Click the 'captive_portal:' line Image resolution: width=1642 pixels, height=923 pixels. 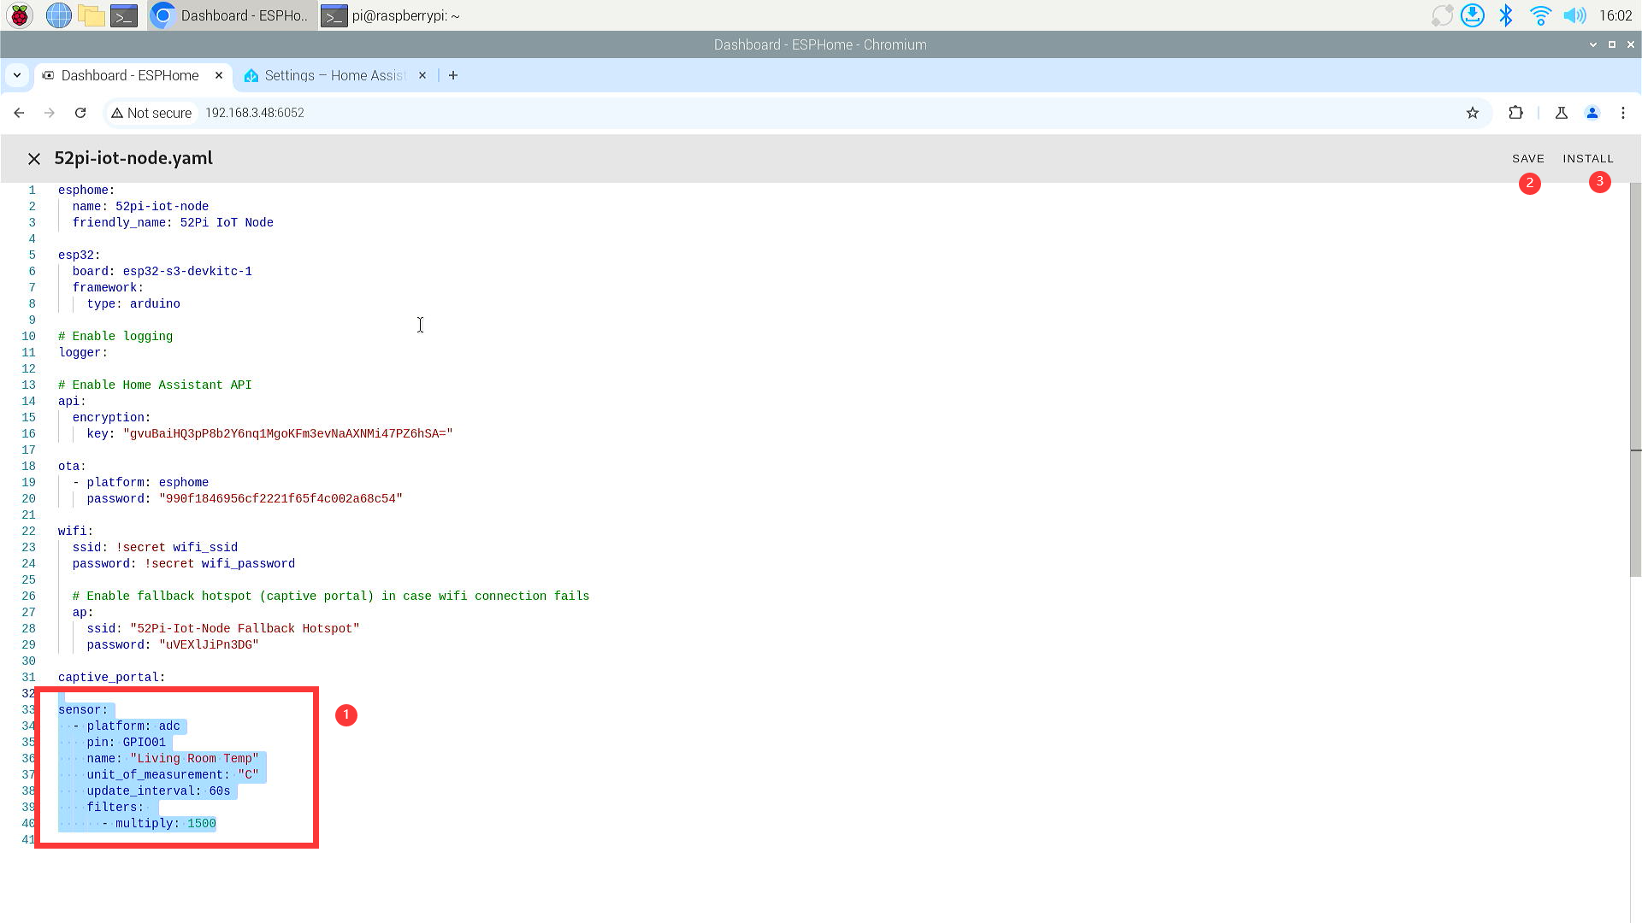pos(112,678)
